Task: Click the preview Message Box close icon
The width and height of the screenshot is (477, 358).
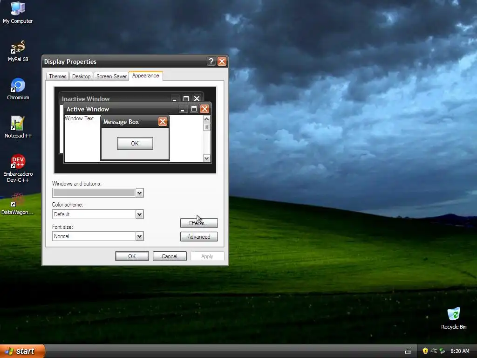Action: (x=163, y=122)
